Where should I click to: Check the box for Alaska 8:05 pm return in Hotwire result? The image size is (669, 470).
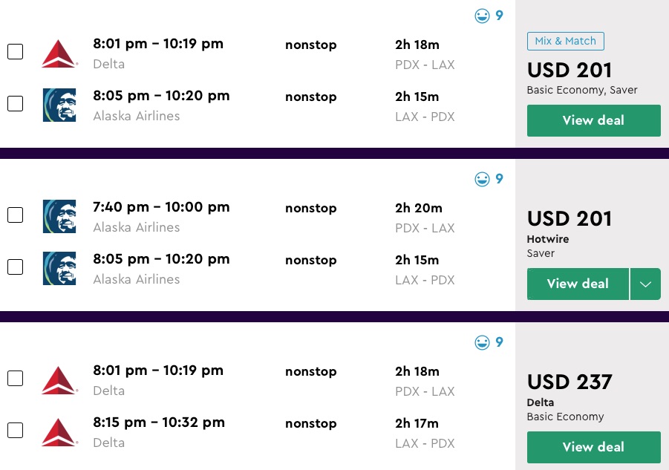[15, 267]
